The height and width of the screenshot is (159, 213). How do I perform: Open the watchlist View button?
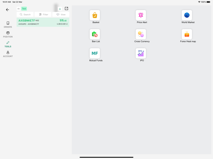(x=61, y=14)
